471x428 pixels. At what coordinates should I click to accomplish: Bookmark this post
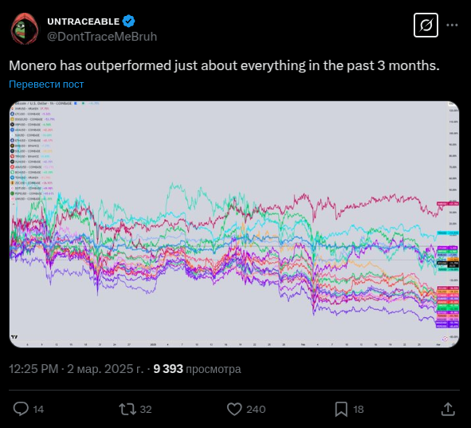[x=341, y=409]
